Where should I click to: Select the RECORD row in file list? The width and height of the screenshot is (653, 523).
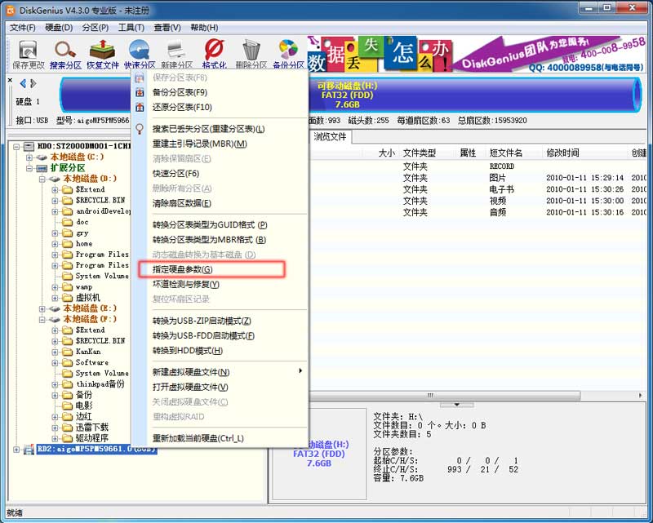(x=478, y=166)
